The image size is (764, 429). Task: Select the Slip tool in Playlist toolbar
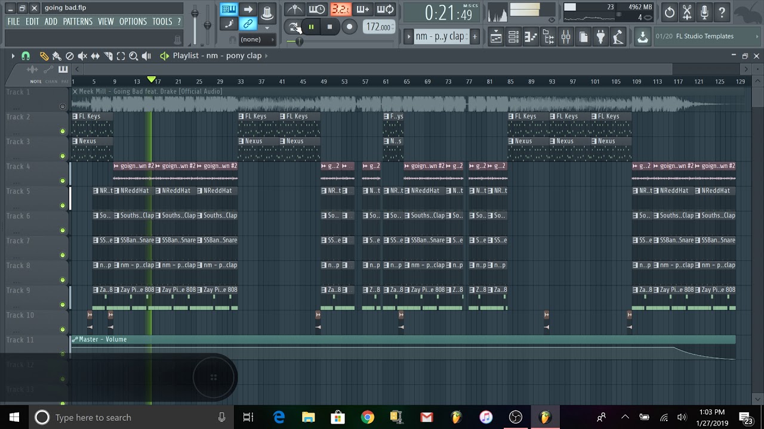[x=95, y=55]
